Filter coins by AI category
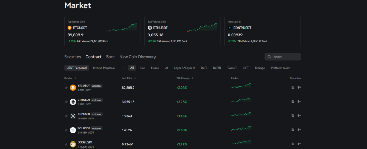This screenshot has height=149, width=367. tap(166, 68)
